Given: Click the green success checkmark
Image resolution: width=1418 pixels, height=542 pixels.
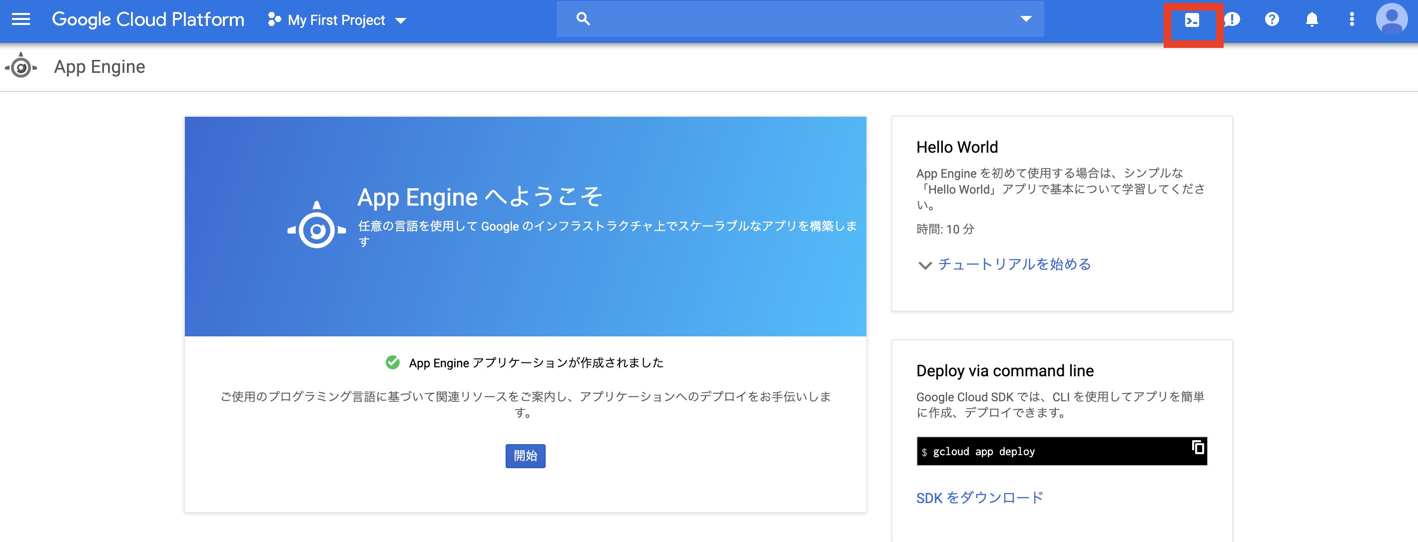Looking at the screenshot, I should point(393,362).
